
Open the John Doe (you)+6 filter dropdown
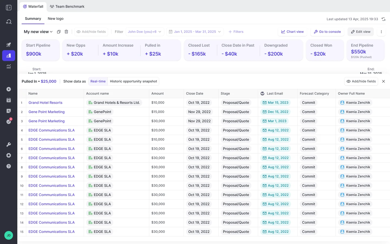point(145,32)
